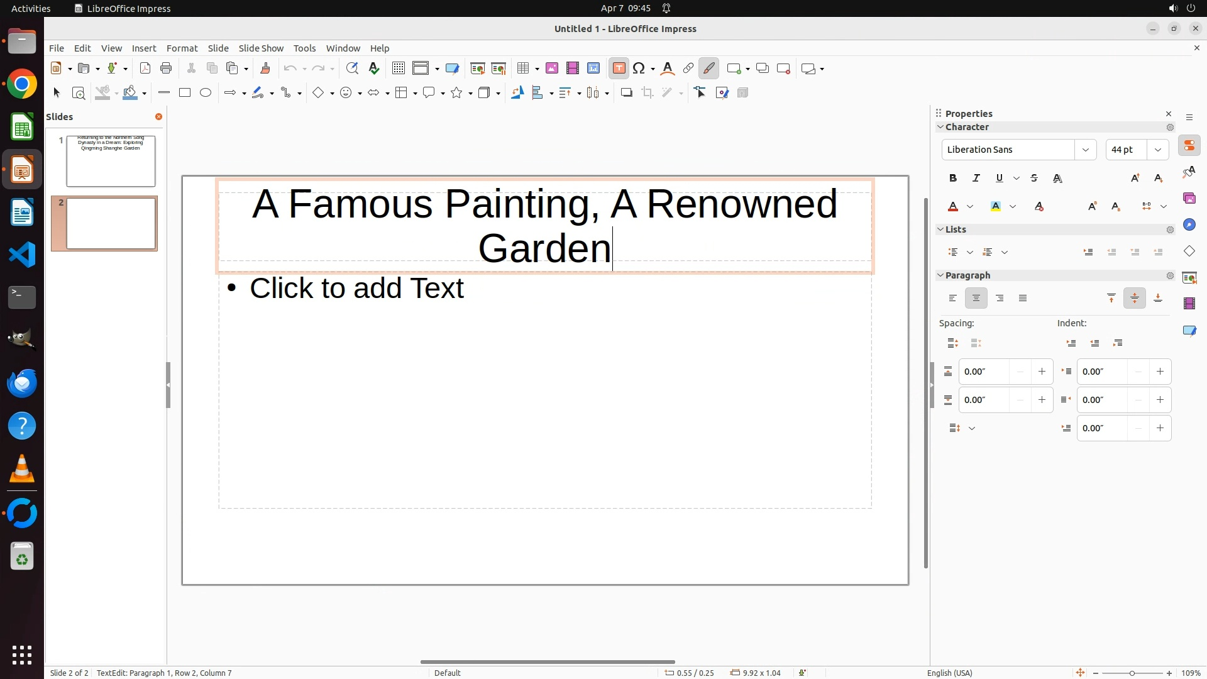Click the font color swatch icon

953,207
